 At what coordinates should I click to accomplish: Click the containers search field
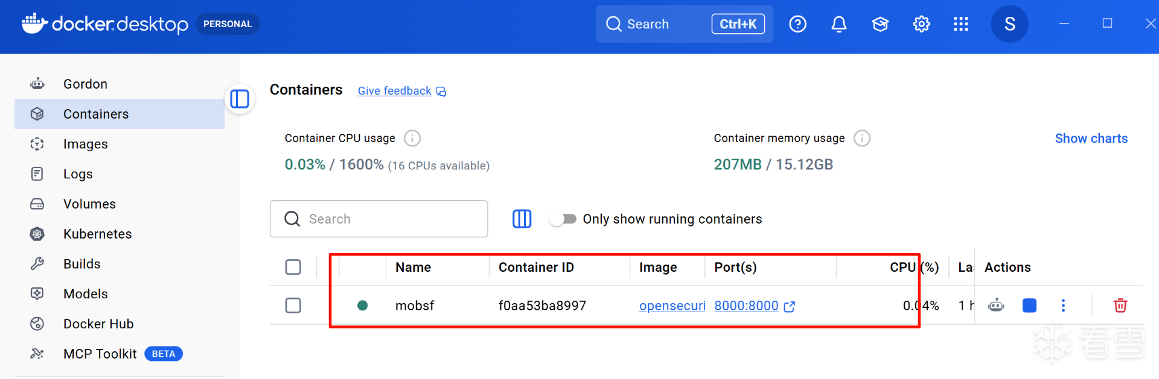[x=379, y=219]
